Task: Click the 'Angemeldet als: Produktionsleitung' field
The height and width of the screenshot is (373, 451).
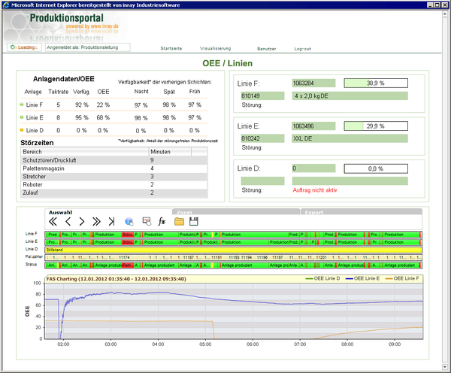Action: click(88, 47)
